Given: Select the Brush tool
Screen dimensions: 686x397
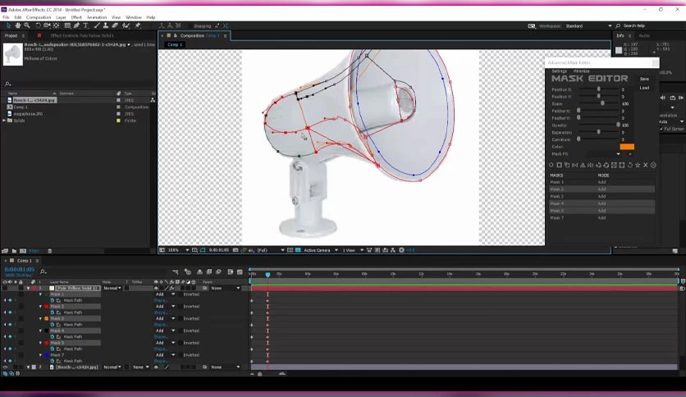Looking at the screenshot, I should pyautogui.click(x=97, y=25).
